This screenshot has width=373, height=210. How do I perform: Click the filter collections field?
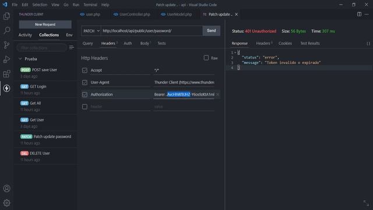42,48
